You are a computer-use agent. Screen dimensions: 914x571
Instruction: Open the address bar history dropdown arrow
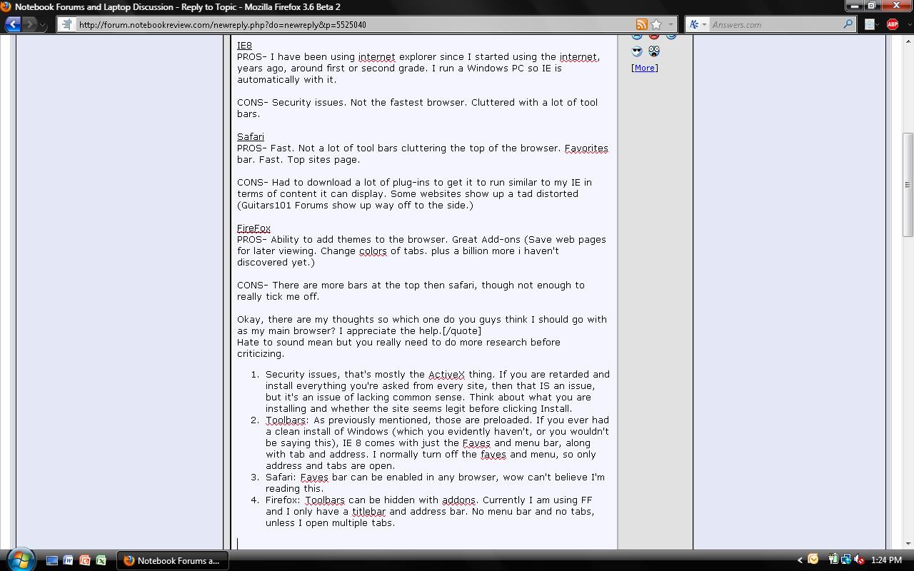click(671, 24)
